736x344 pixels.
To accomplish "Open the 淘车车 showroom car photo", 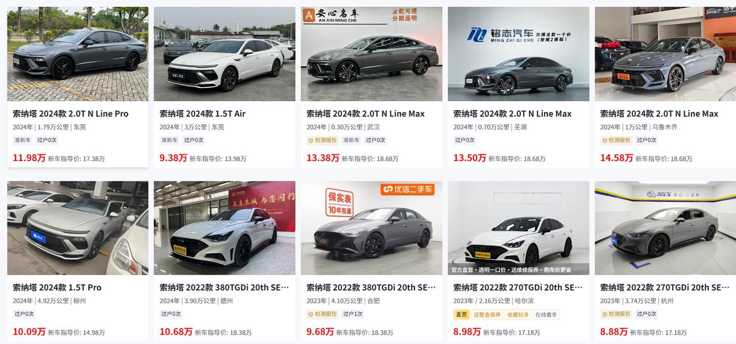I will pos(665,228).
